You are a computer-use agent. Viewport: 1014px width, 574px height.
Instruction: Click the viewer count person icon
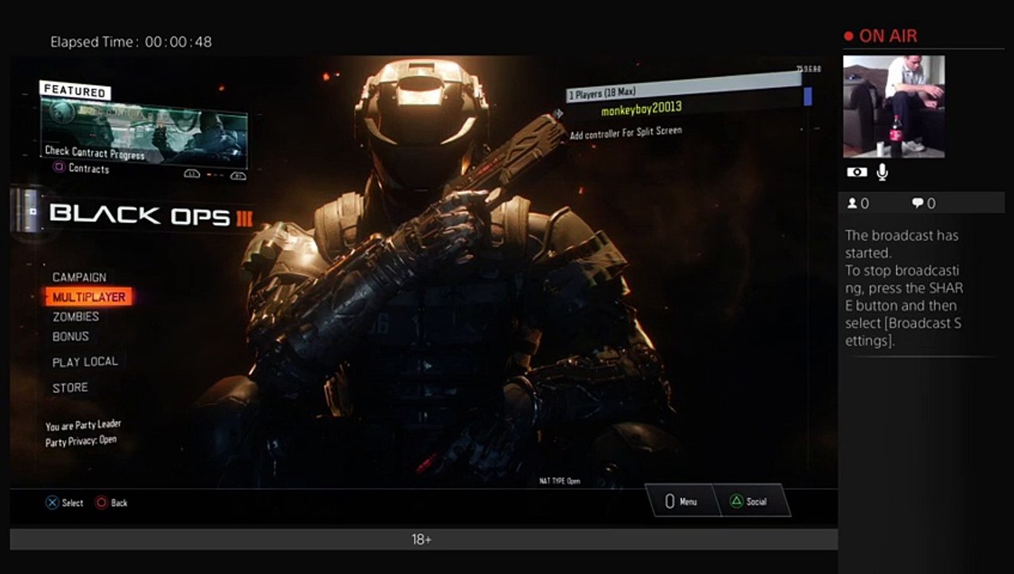[x=852, y=203]
